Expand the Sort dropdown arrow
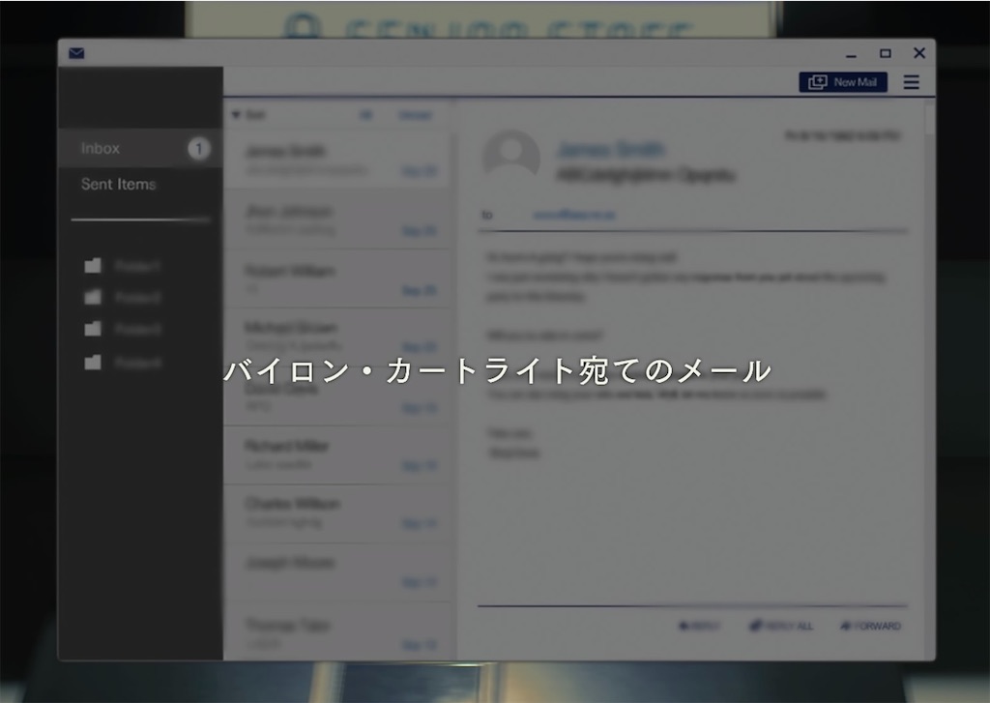 (236, 115)
